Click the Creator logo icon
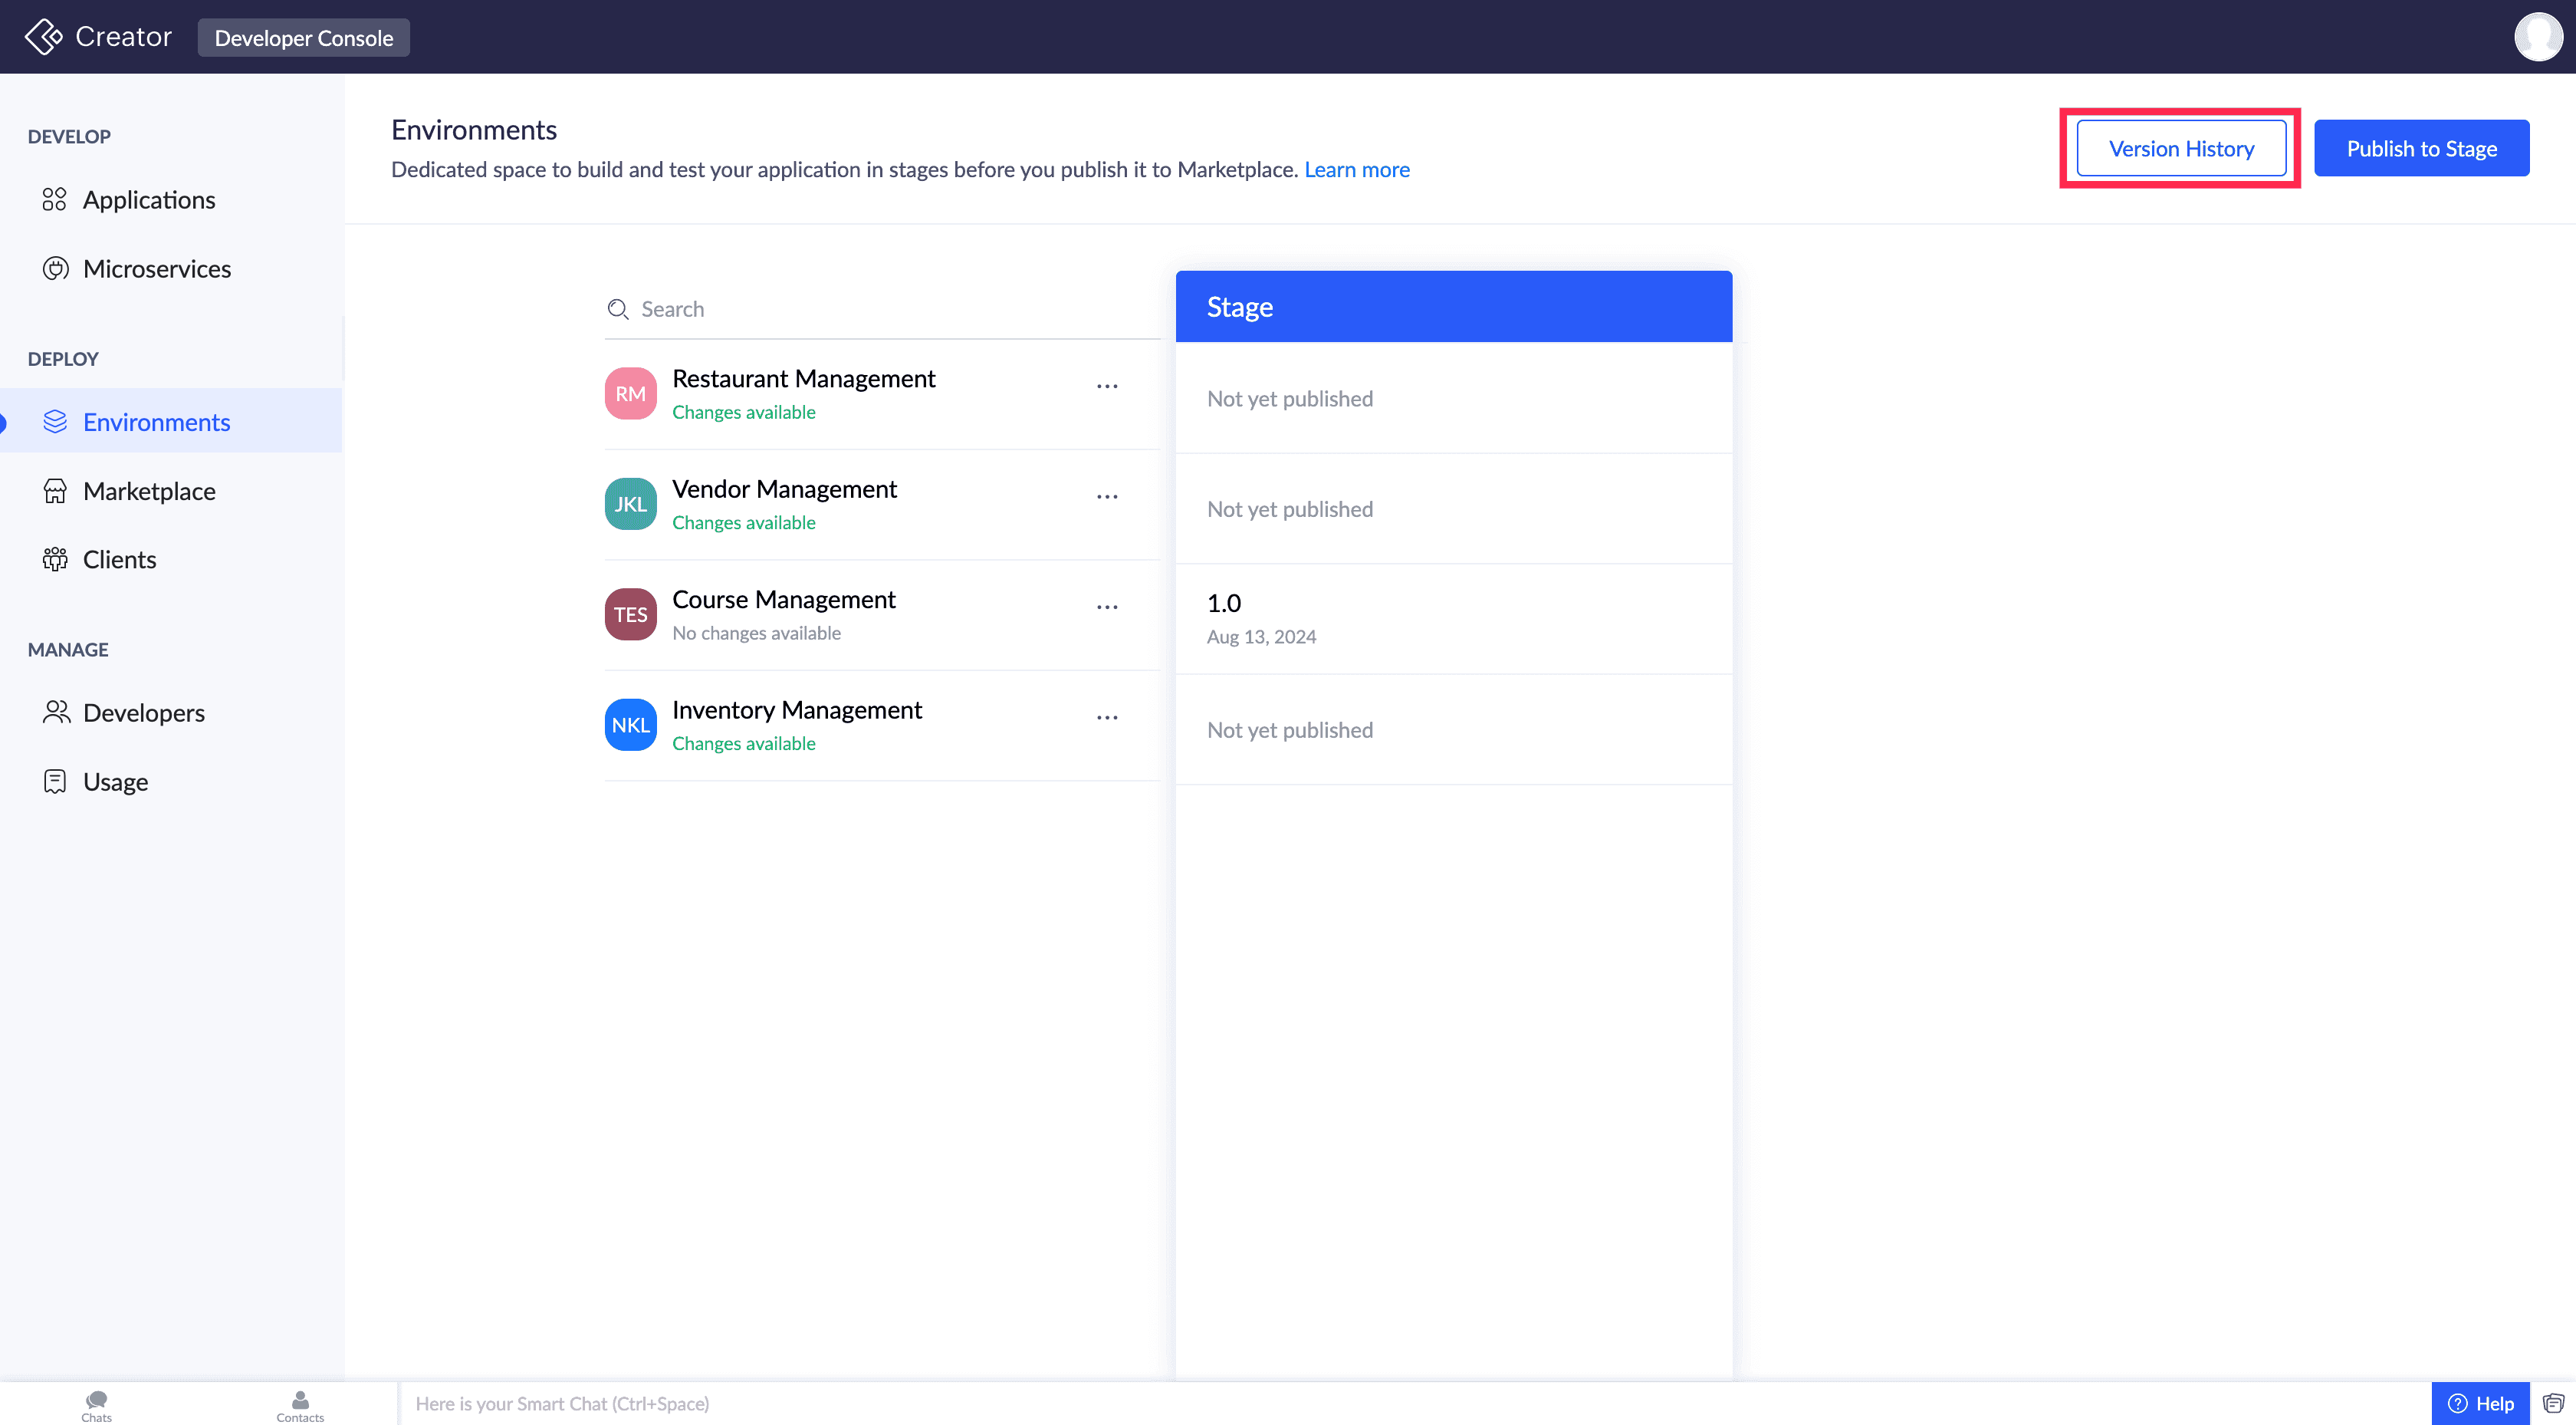The width and height of the screenshot is (2576, 1425). click(x=43, y=37)
